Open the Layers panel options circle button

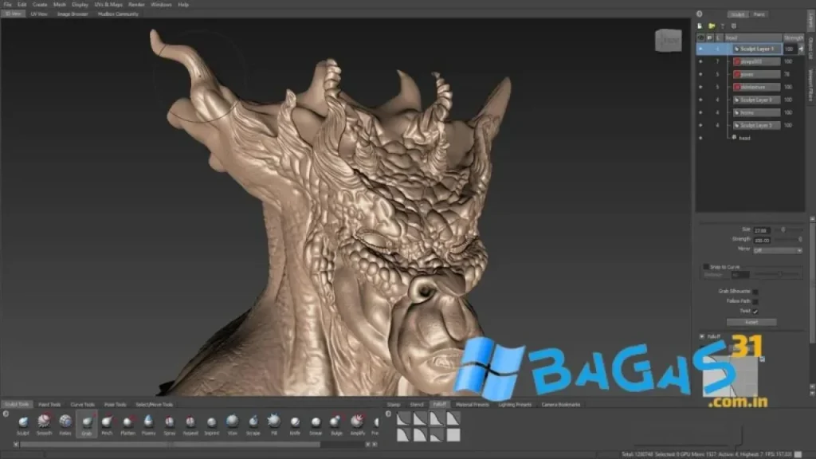pos(700,14)
